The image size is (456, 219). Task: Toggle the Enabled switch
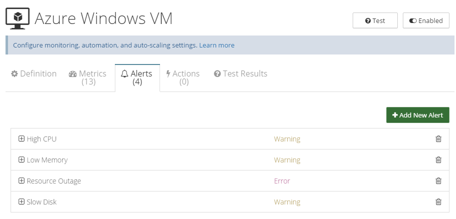tap(426, 20)
